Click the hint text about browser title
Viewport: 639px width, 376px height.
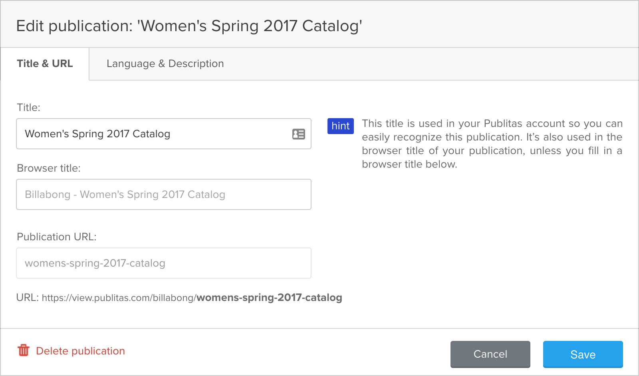(x=491, y=143)
